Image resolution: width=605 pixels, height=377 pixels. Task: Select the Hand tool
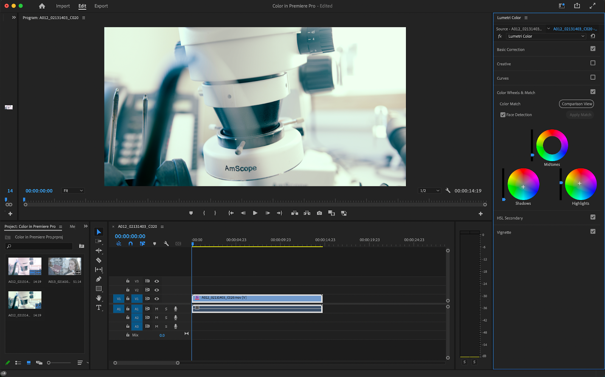pos(99,298)
